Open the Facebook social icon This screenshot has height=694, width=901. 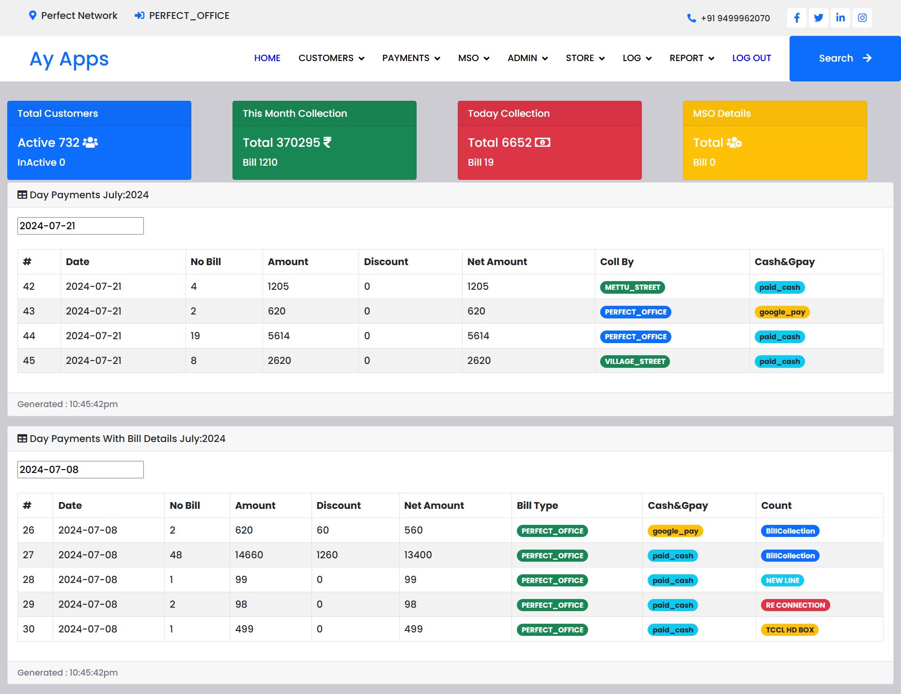797,18
